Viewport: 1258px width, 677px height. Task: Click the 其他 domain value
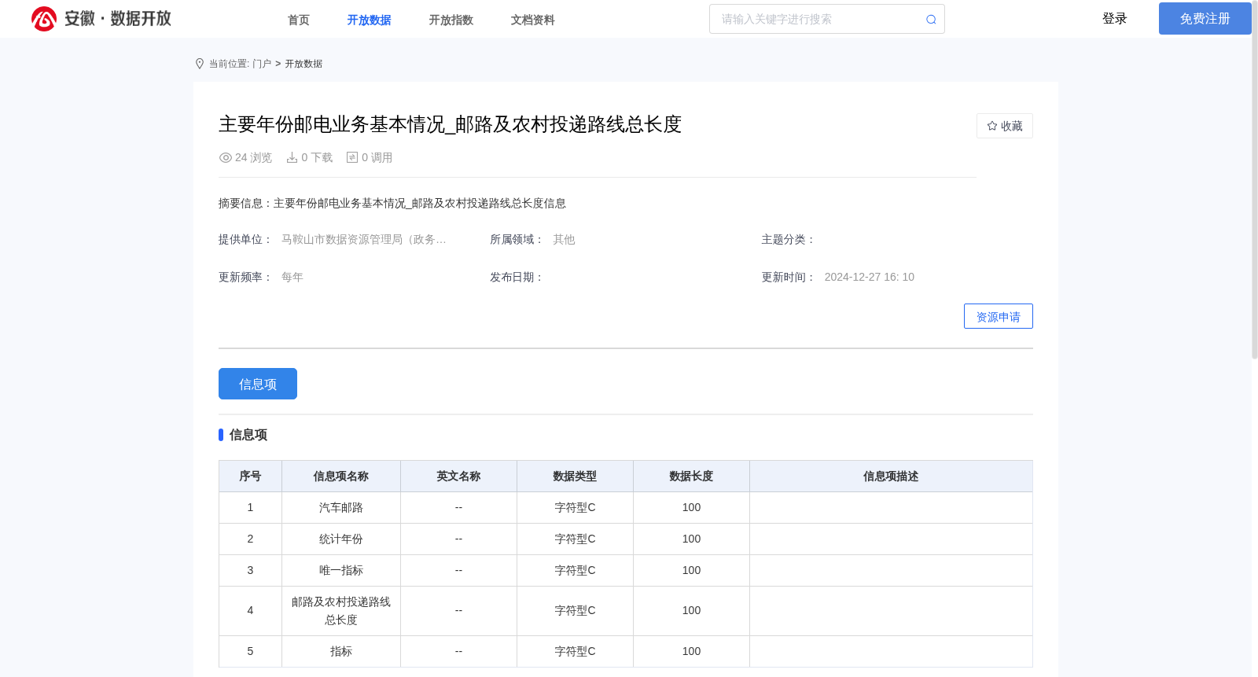[564, 239]
